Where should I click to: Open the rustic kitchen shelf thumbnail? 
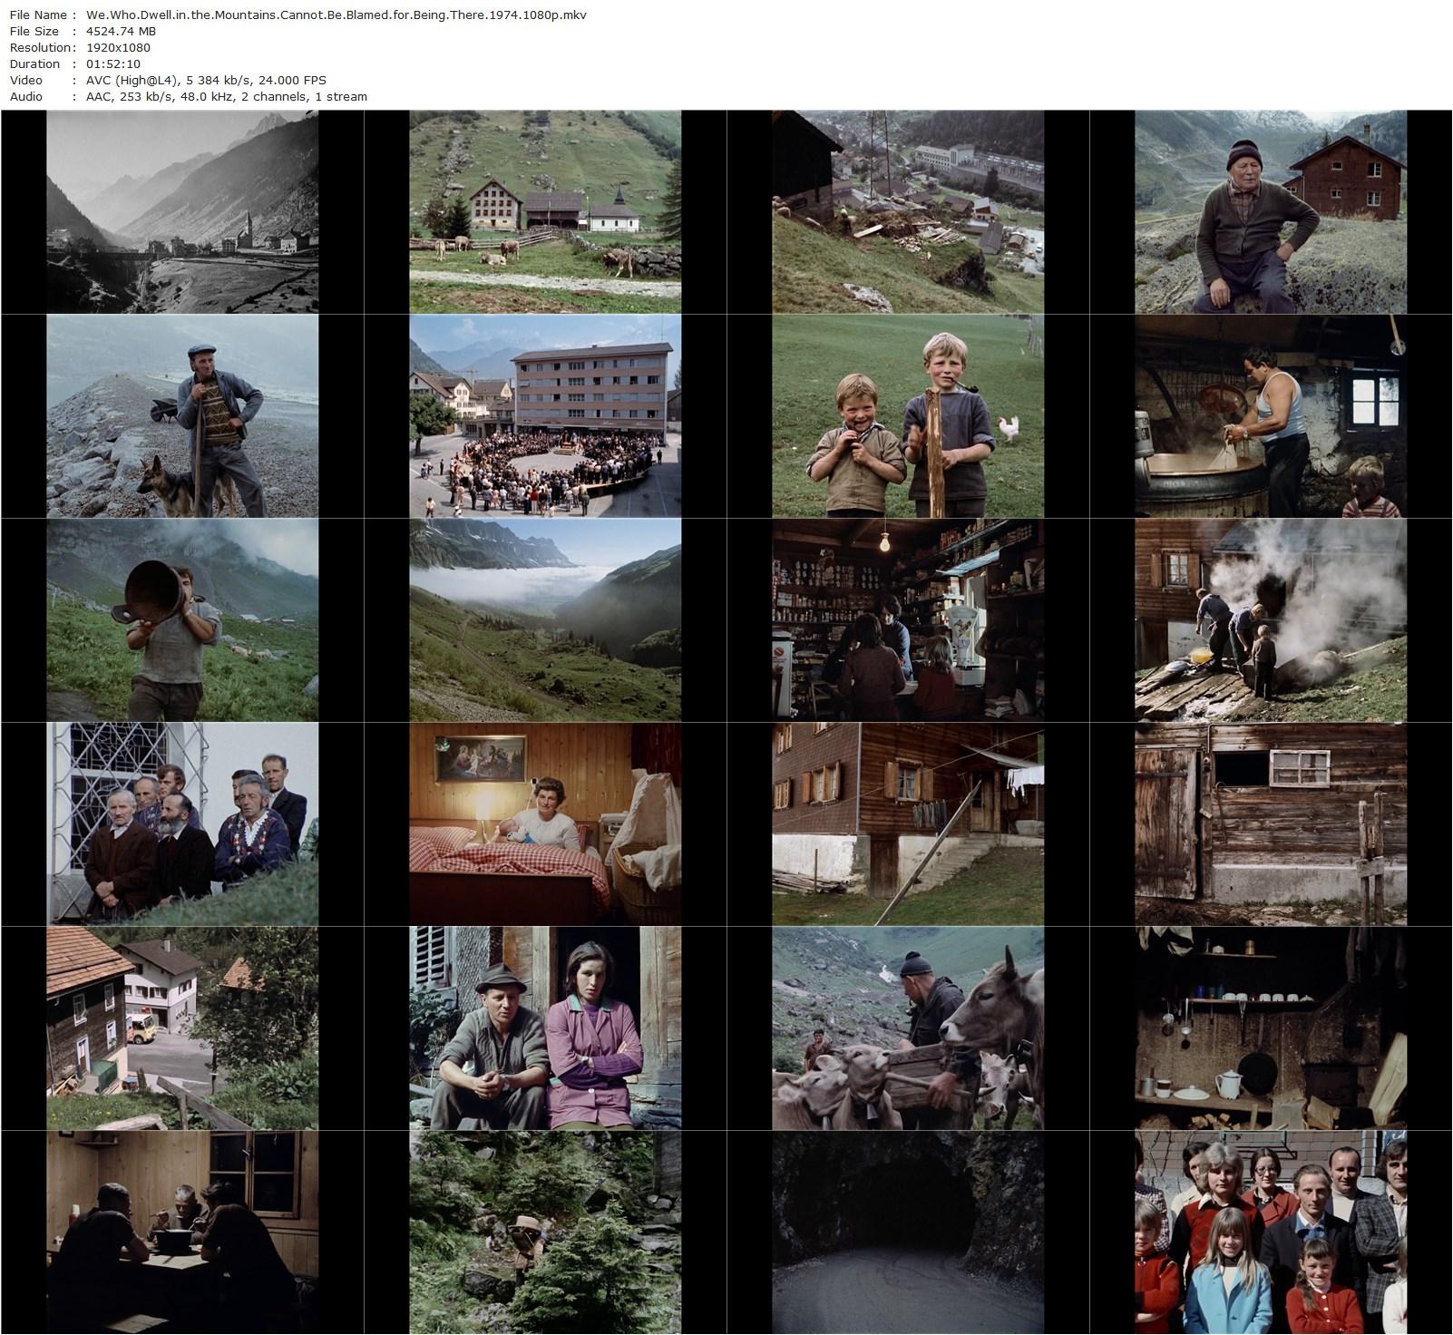click(1272, 1019)
